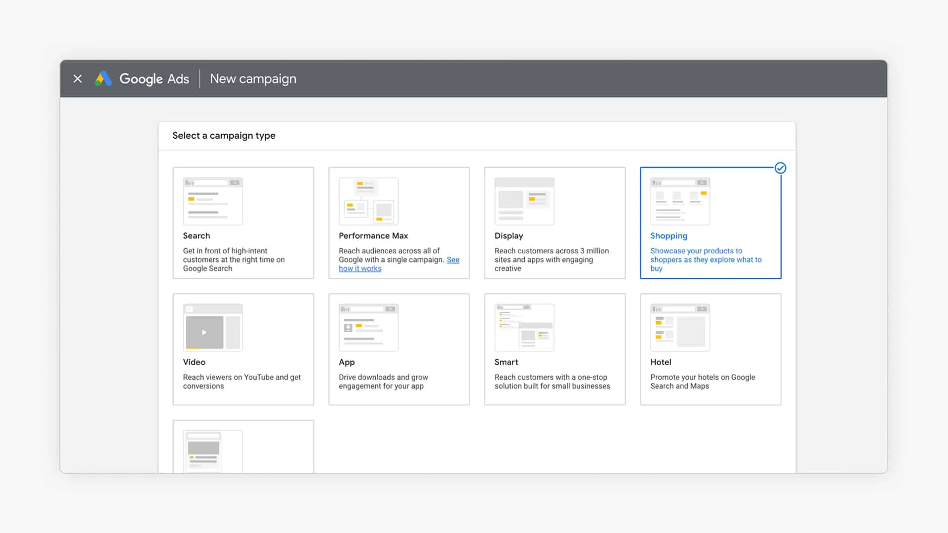Click the App campaign illustration icon
Image resolution: width=948 pixels, height=533 pixels.
pos(368,327)
